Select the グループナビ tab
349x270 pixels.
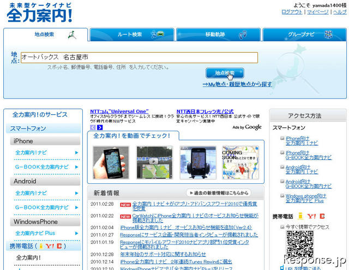305,34
